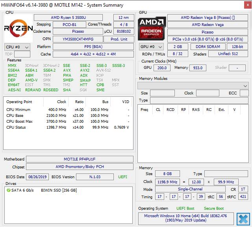Click the BIOS version N.1.03 value
The image size is (252, 227).
(95, 177)
